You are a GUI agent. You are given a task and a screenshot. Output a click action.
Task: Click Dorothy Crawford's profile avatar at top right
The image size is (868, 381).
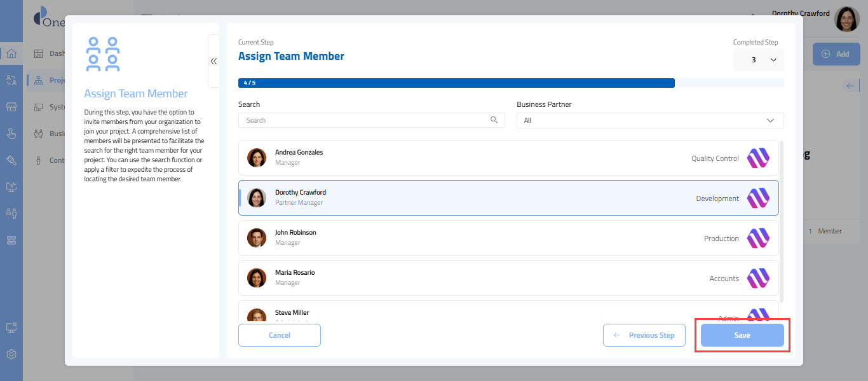coord(846,20)
